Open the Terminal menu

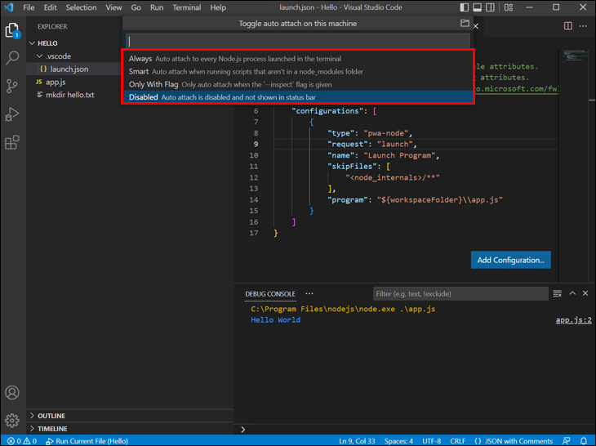pos(186,7)
